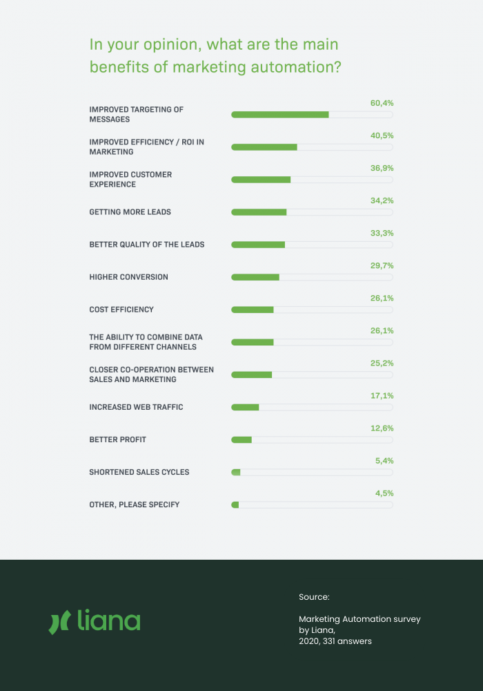Click the Improved Targeting of Messages bar
Viewport: 483px width, 691px height.
pos(312,115)
